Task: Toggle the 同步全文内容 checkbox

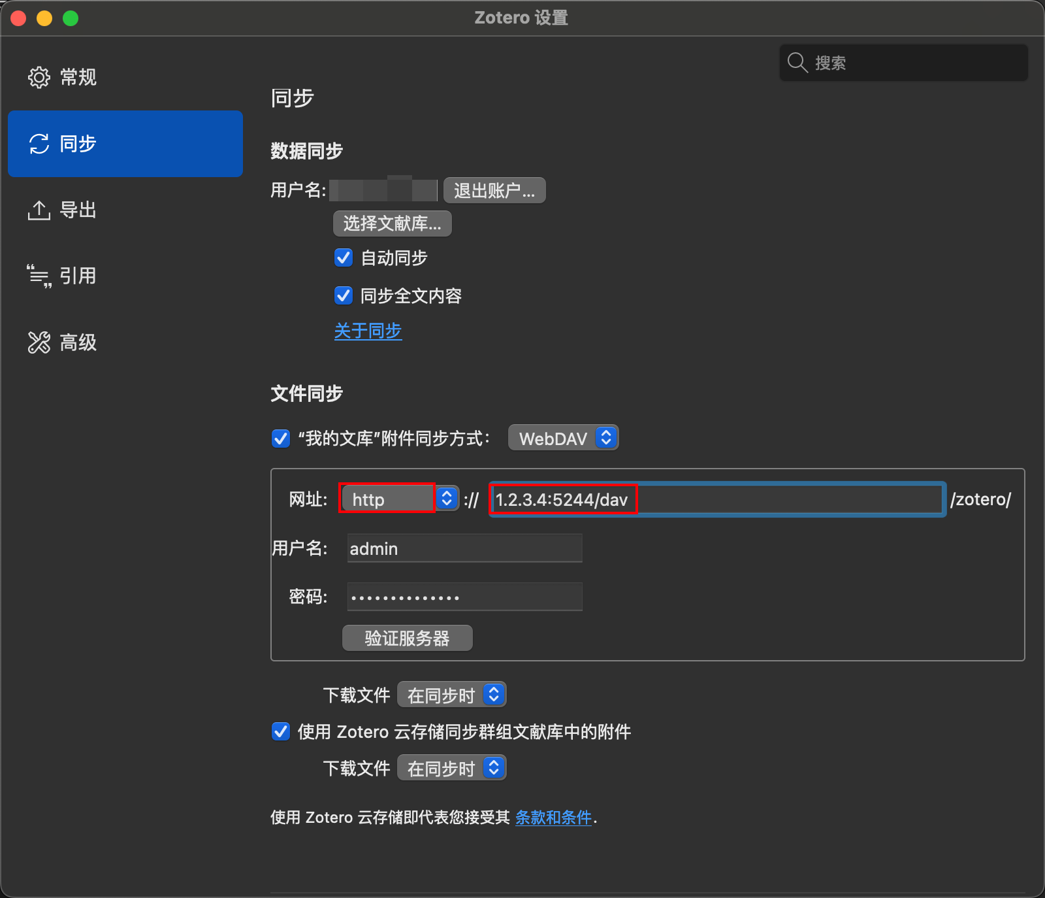Action: 344,295
